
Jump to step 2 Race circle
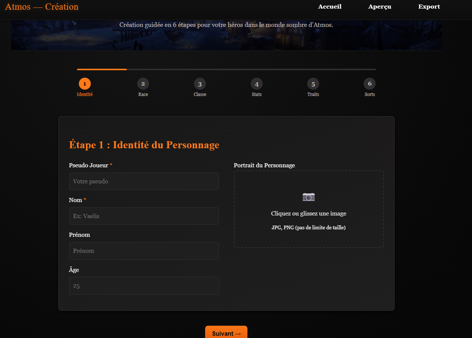click(143, 84)
